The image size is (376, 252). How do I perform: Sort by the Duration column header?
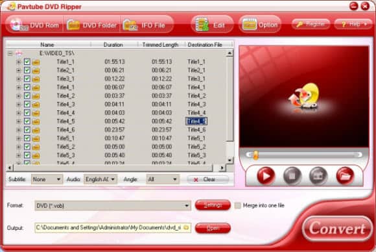pos(113,45)
